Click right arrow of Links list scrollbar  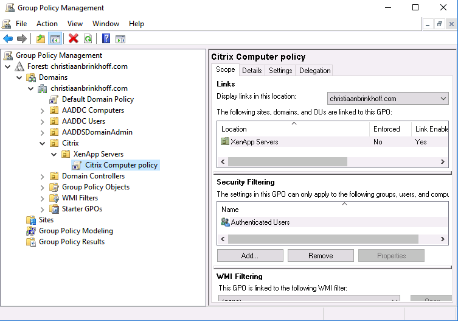pyautogui.click(x=443, y=162)
